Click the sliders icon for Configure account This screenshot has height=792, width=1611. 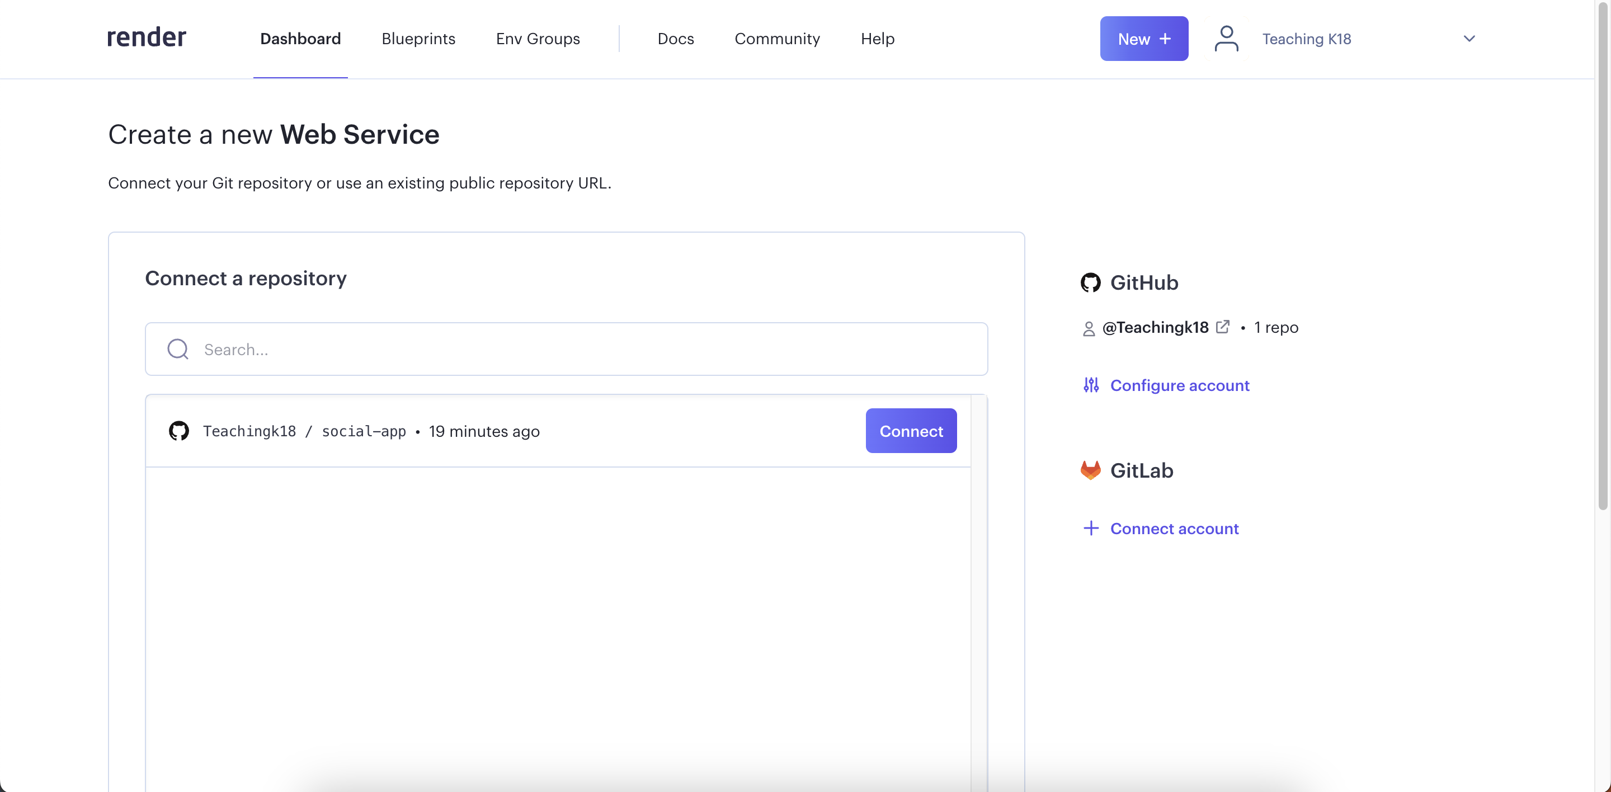[x=1091, y=385]
